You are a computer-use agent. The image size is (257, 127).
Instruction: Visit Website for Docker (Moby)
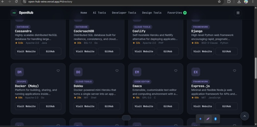[26, 106]
